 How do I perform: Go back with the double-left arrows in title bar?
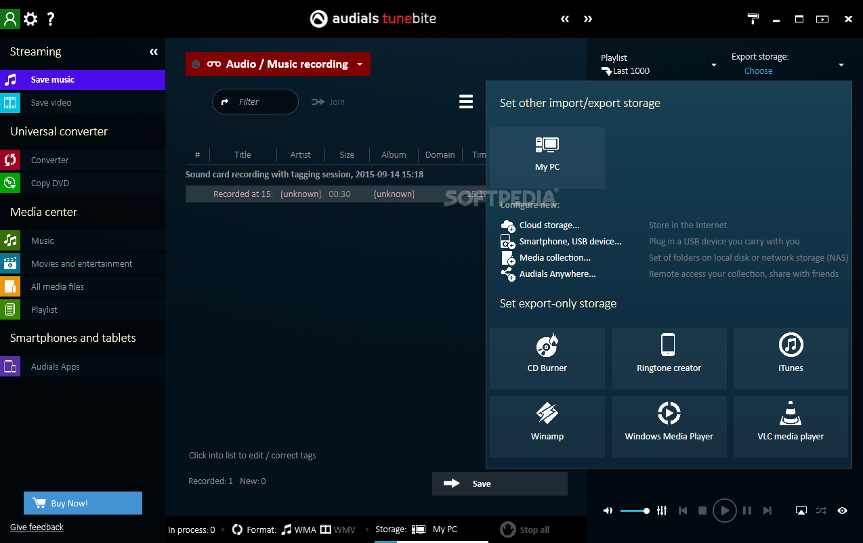point(565,19)
